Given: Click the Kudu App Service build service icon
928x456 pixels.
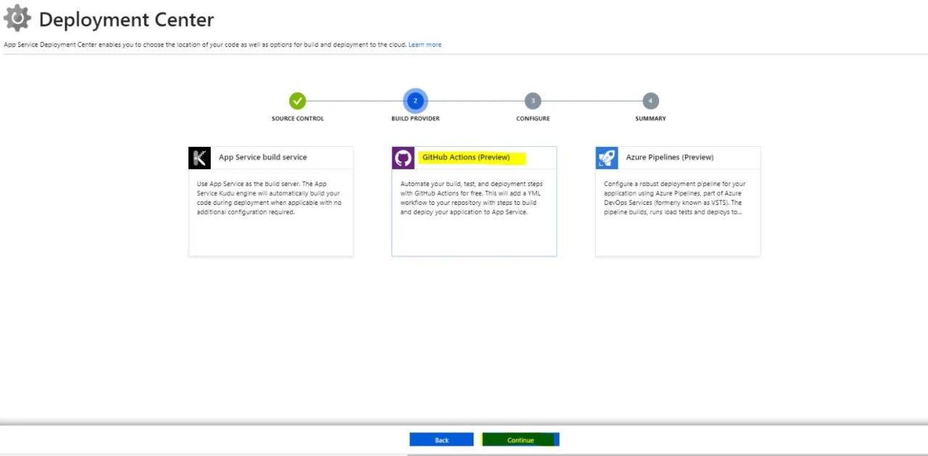Looking at the screenshot, I should 199,158.
